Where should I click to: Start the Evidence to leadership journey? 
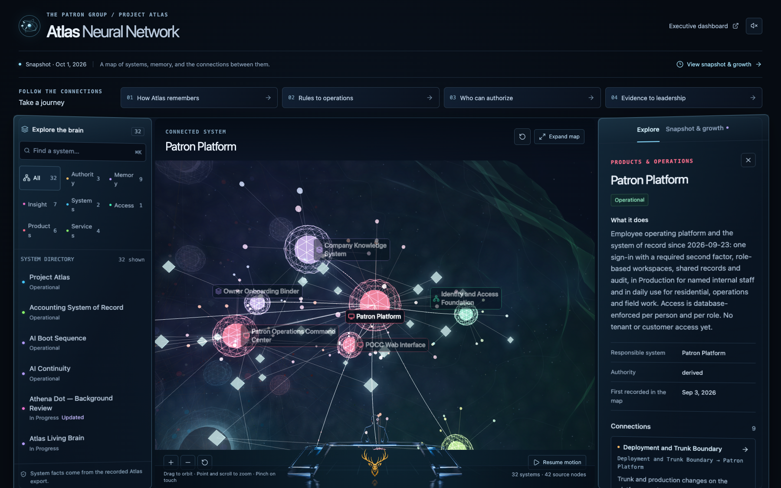[683, 98]
